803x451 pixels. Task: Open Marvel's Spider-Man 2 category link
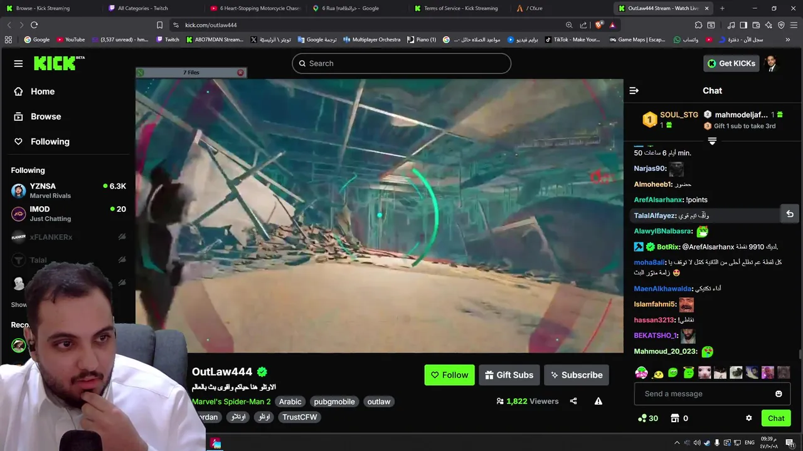(231, 402)
